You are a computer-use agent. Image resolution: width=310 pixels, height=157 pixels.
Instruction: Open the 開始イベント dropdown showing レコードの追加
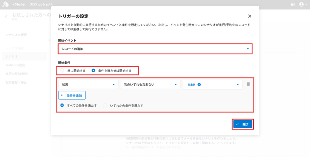155,49
